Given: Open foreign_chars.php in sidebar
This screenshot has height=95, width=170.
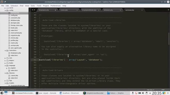Looking at the screenshot, I should point(16,25).
